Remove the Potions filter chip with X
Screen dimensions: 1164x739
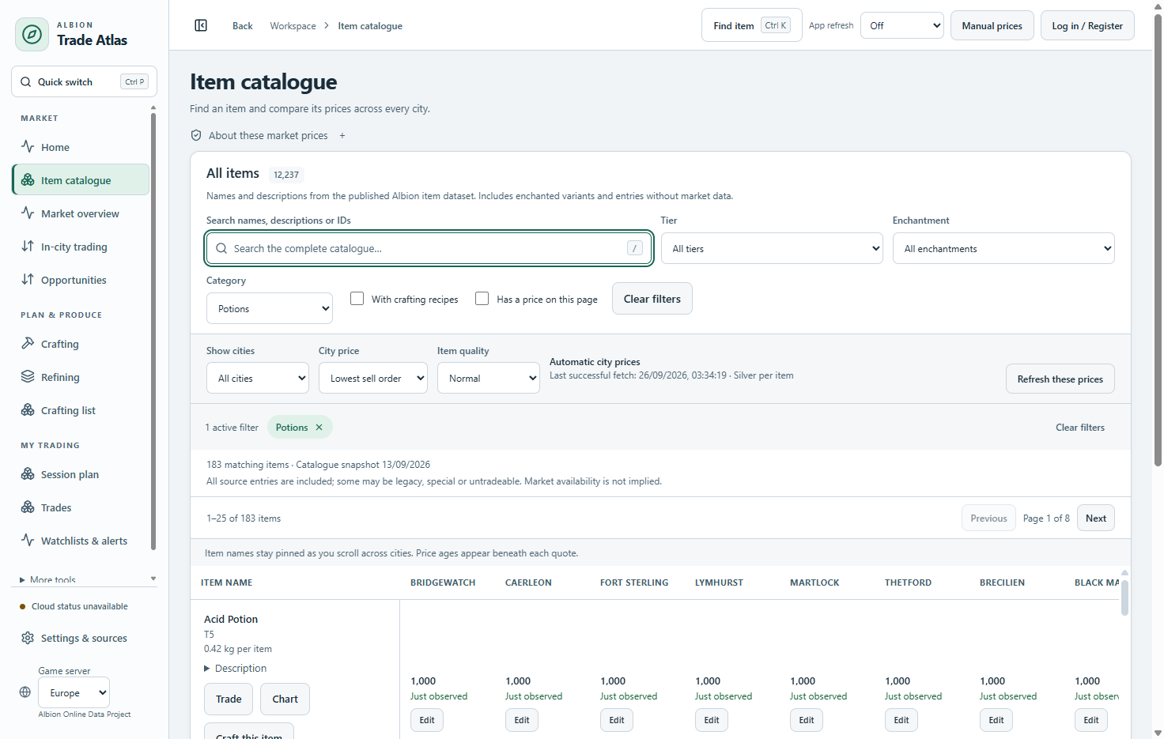click(x=319, y=427)
